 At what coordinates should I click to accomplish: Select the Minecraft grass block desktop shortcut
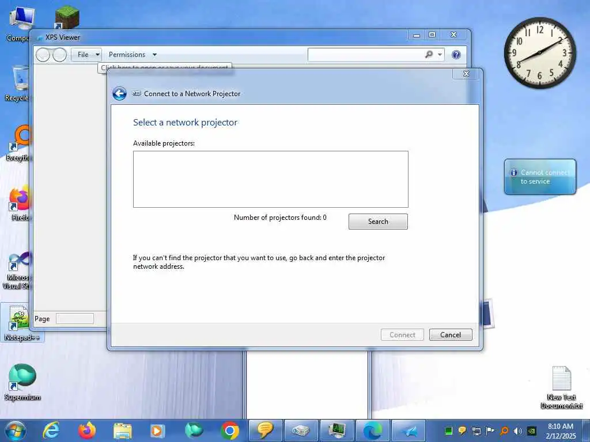(x=67, y=17)
